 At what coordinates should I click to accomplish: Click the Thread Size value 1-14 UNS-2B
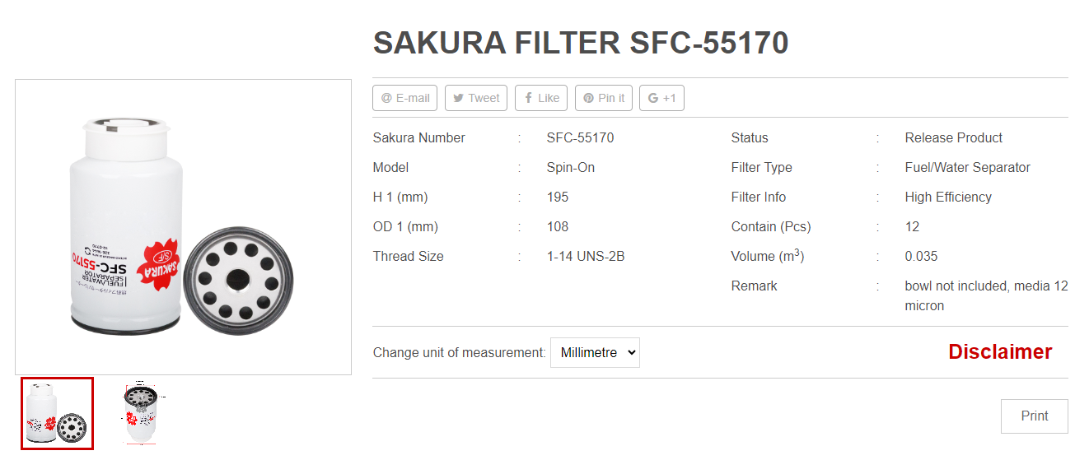coord(586,256)
